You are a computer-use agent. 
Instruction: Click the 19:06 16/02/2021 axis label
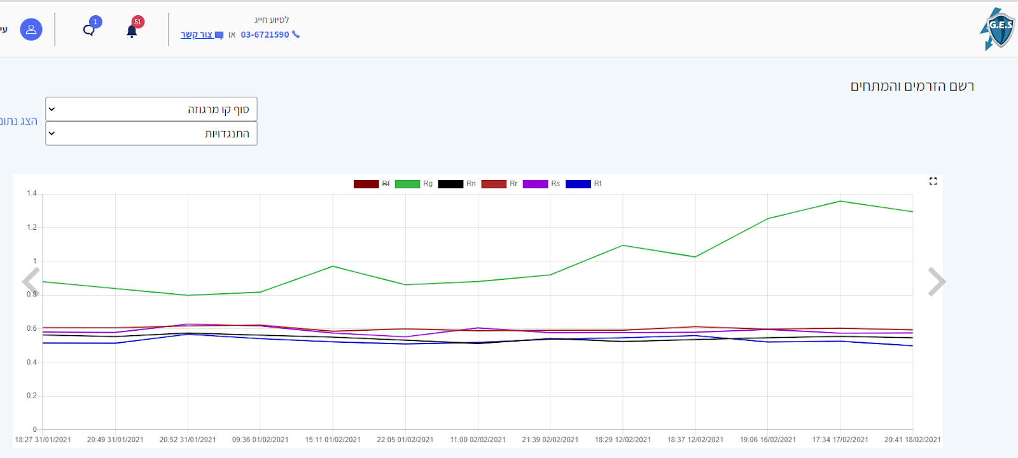click(767, 440)
